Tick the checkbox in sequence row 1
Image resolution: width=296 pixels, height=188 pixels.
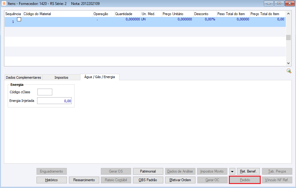point(19,19)
